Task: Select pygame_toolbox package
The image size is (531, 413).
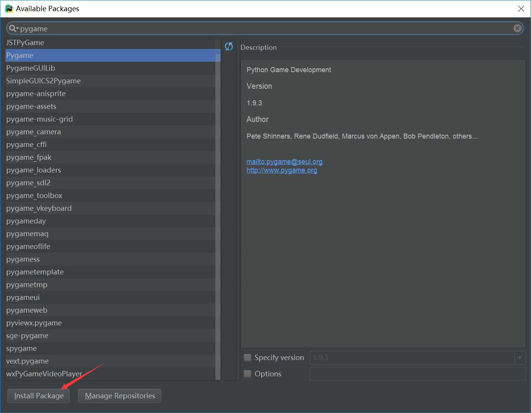Action: pos(110,195)
